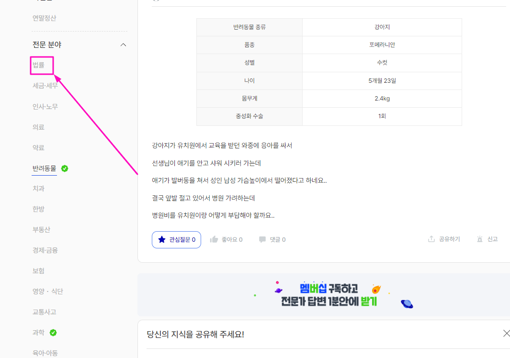Open the 부동산 category

(x=41, y=230)
